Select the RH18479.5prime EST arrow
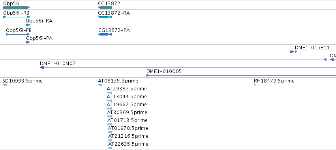This screenshot has width=336, height=150. coord(255,85)
